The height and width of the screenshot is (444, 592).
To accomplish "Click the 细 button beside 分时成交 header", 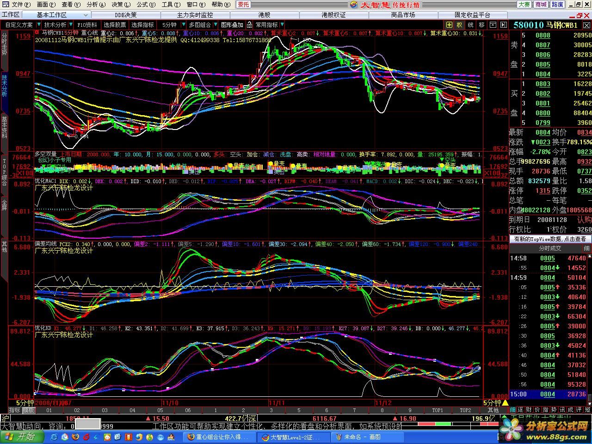I will (586, 248).
